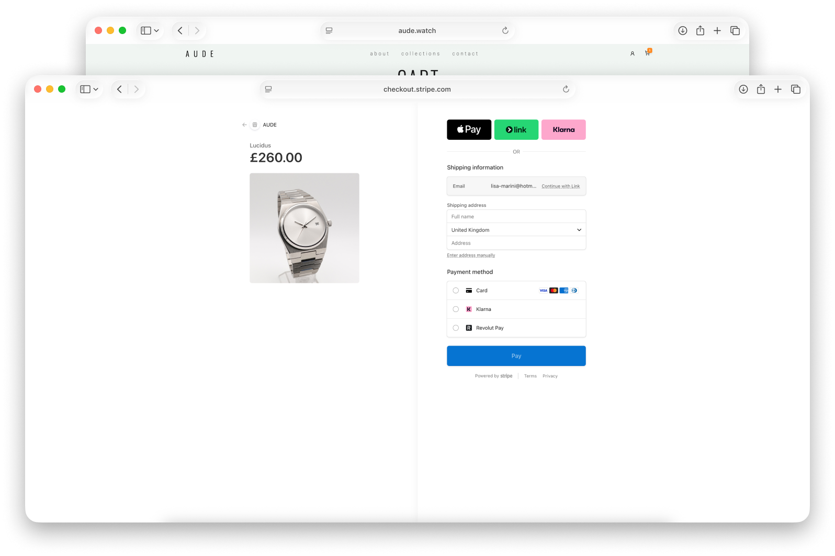Share the checkout.stripe.com page
Image resolution: width=835 pixels, height=556 pixels.
point(761,89)
